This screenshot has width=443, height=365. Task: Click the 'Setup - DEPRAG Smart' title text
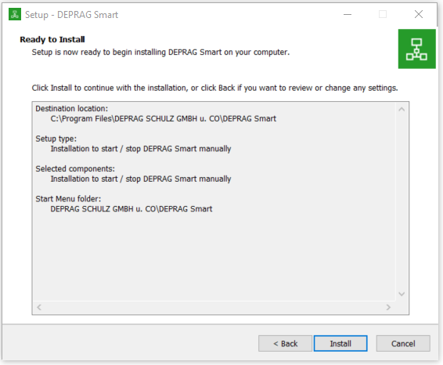click(71, 15)
